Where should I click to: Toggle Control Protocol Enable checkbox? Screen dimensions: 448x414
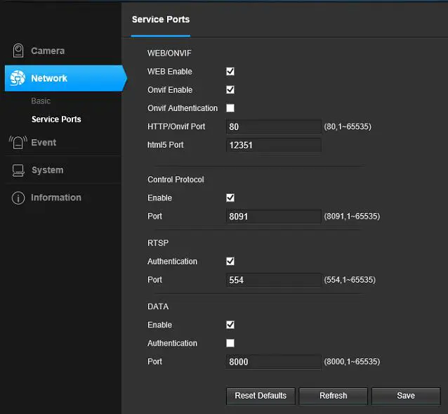pyautogui.click(x=230, y=198)
